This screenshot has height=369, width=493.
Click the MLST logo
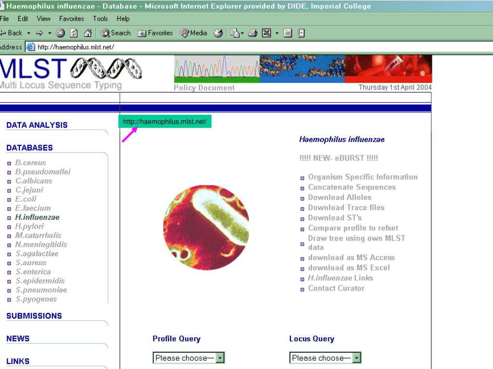tap(71, 74)
